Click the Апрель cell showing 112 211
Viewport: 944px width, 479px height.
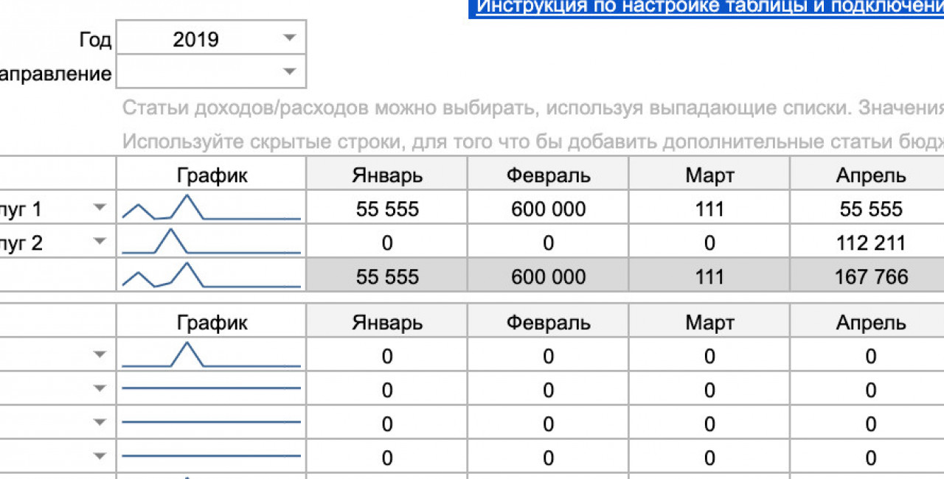tap(870, 243)
